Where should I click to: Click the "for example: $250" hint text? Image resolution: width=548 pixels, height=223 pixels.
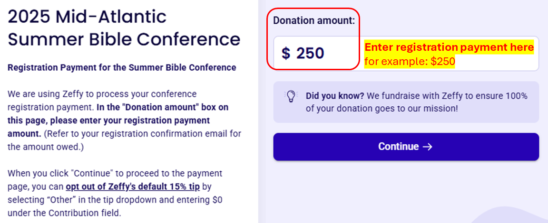pos(410,62)
